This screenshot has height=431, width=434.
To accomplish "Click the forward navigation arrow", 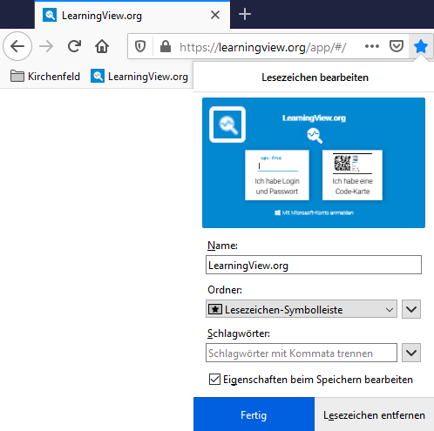I will pyautogui.click(x=46, y=46).
